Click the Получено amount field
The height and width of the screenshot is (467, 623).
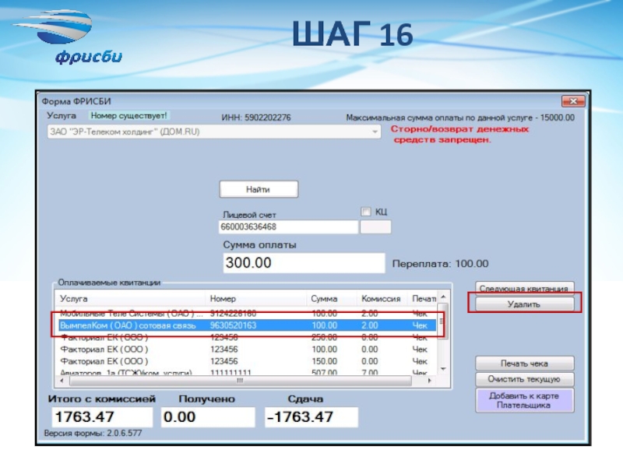coord(208,417)
